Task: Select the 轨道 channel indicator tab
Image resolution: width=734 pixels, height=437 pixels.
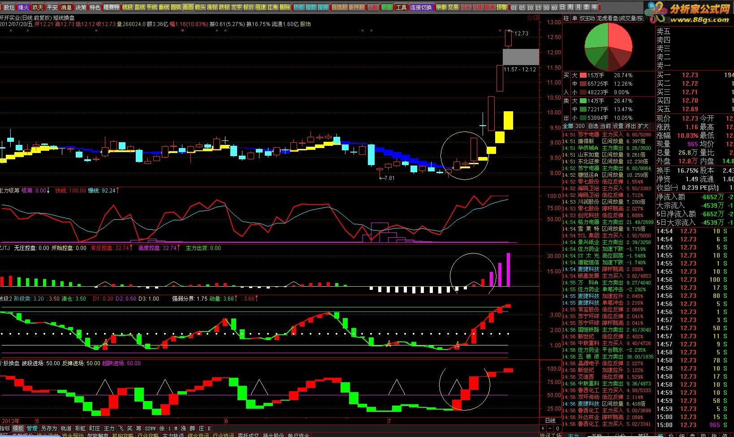Action: coord(66,428)
